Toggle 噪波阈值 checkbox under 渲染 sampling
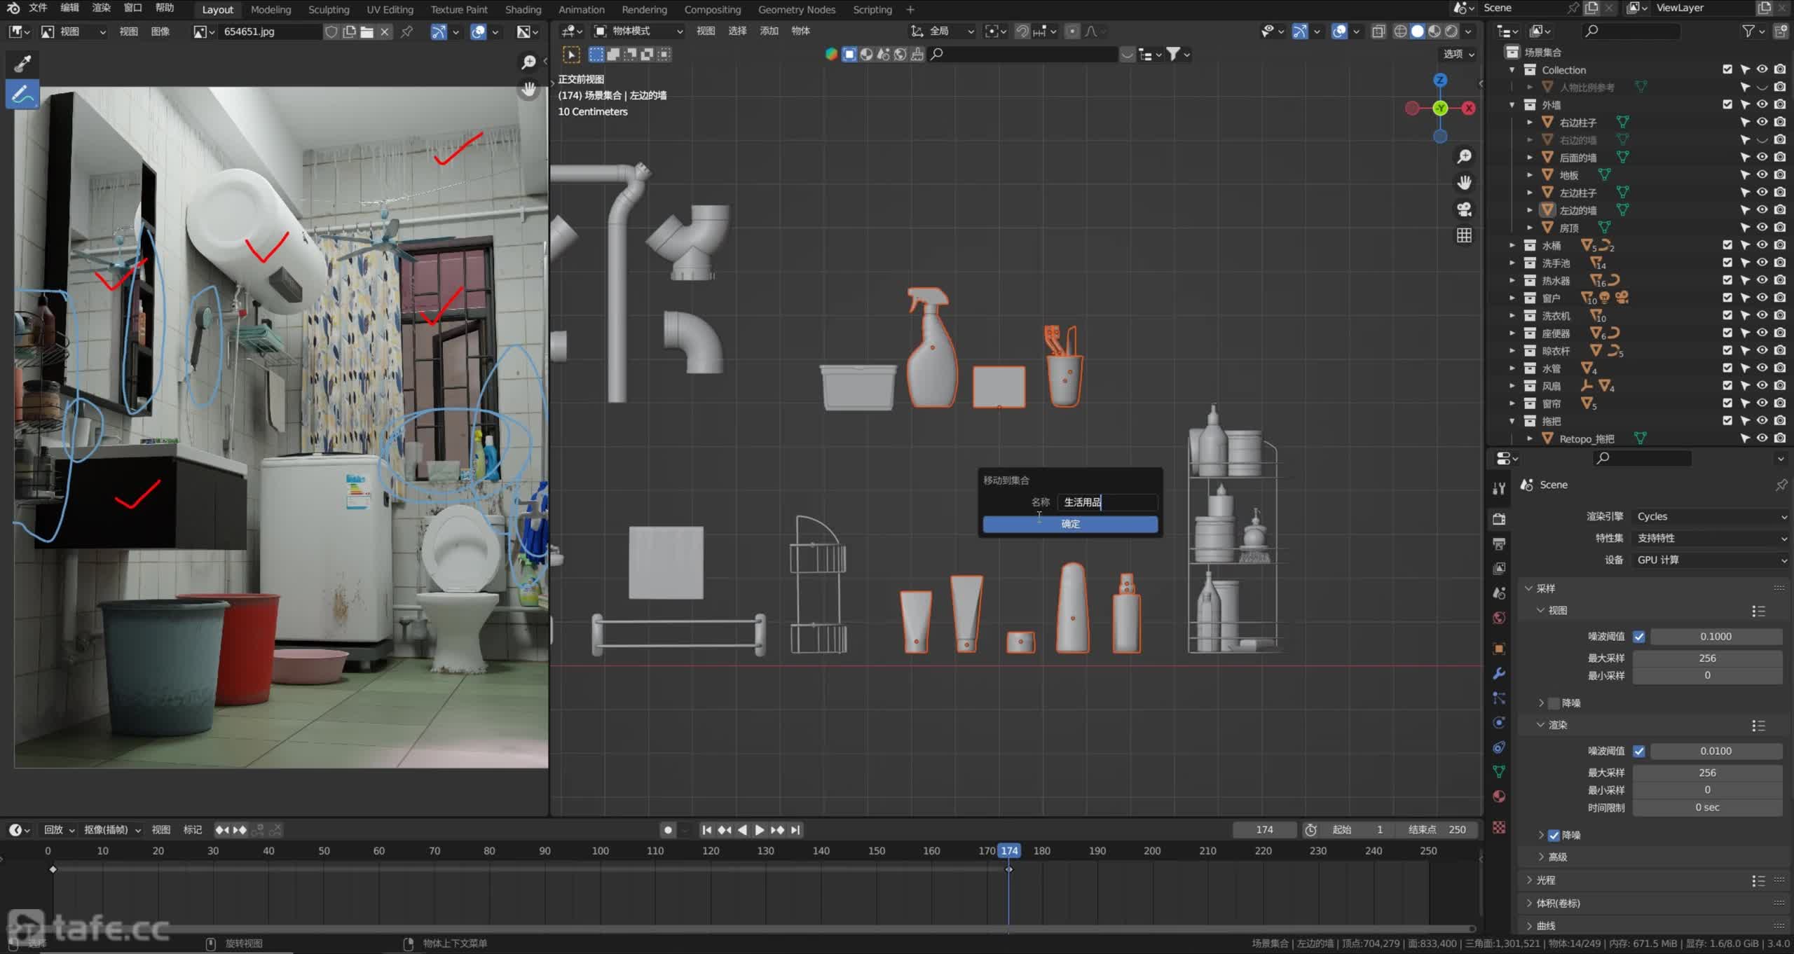 [x=1639, y=751]
